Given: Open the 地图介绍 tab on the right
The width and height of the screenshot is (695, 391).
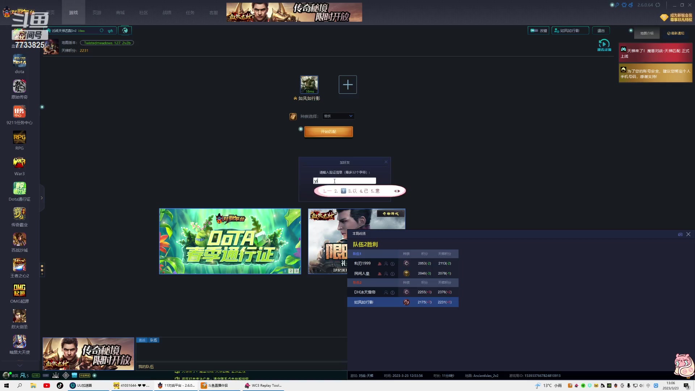Looking at the screenshot, I should pyautogui.click(x=647, y=33).
